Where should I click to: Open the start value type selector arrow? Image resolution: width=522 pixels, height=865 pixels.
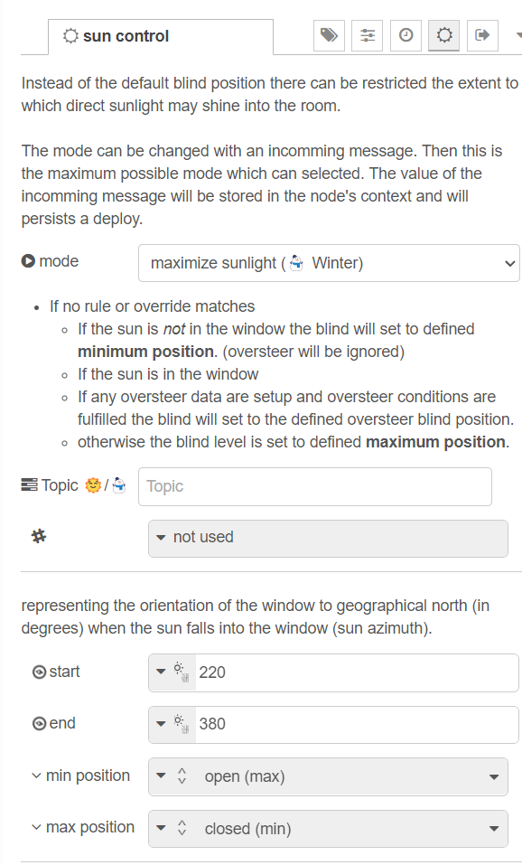click(161, 672)
